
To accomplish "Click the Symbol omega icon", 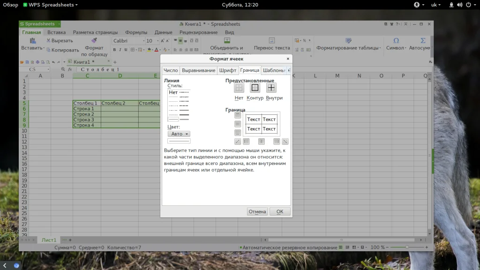I will [396, 41].
